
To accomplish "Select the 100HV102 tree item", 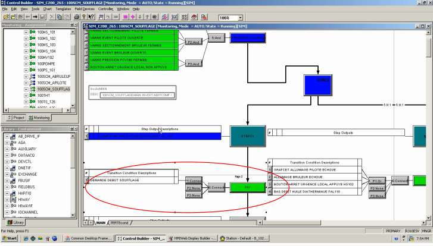I will point(46,57).
